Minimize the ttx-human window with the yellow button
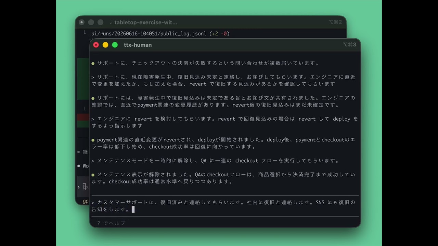Screen dimensions: 438x246 click(x=105, y=45)
